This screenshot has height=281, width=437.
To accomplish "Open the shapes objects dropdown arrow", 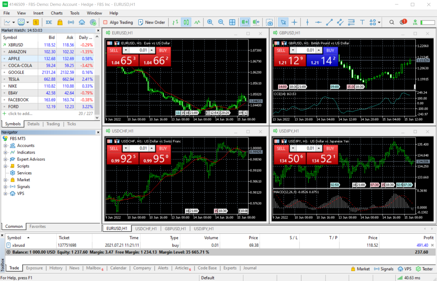I will [x=379, y=22].
